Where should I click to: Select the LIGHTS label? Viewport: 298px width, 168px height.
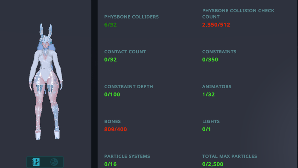click(x=211, y=121)
